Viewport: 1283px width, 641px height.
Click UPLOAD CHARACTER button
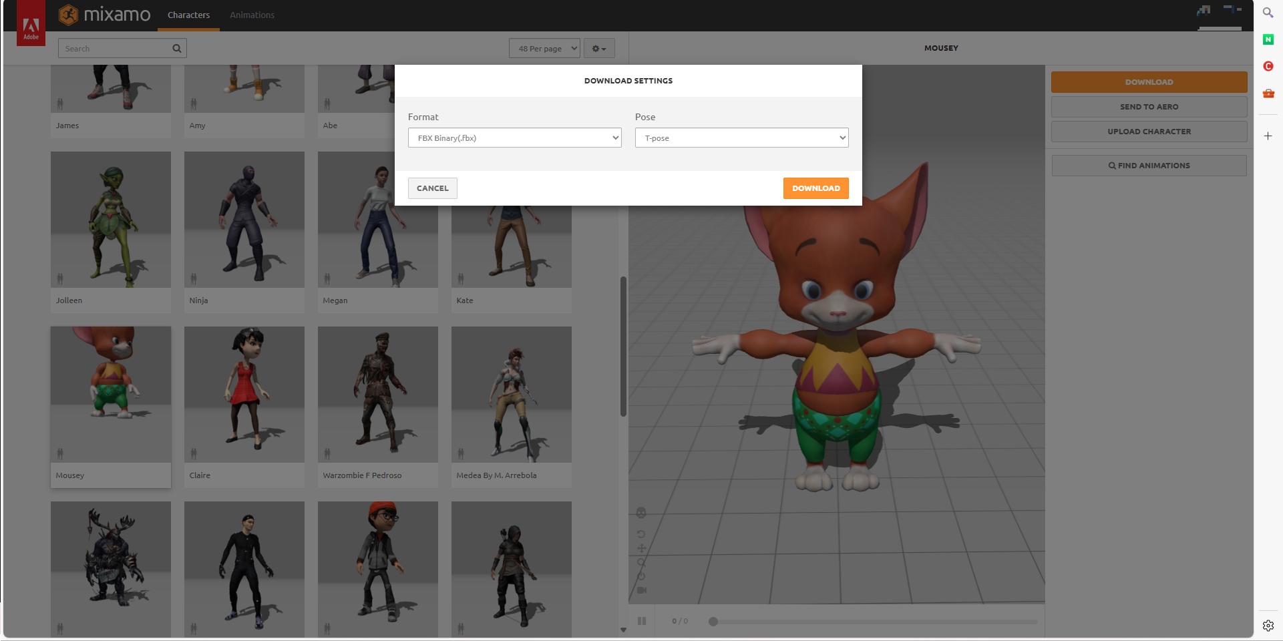tap(1149, 132)
